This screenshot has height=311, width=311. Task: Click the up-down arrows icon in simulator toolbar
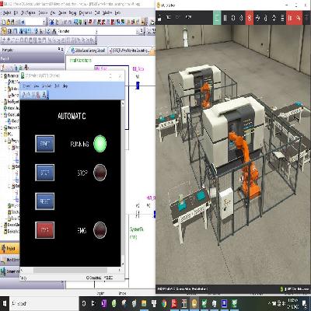[274, 18]
